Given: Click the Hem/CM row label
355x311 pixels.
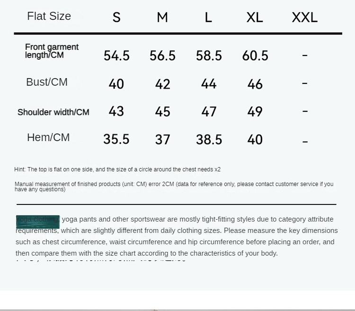Looking at the screenshot, I should pos(48,137).
